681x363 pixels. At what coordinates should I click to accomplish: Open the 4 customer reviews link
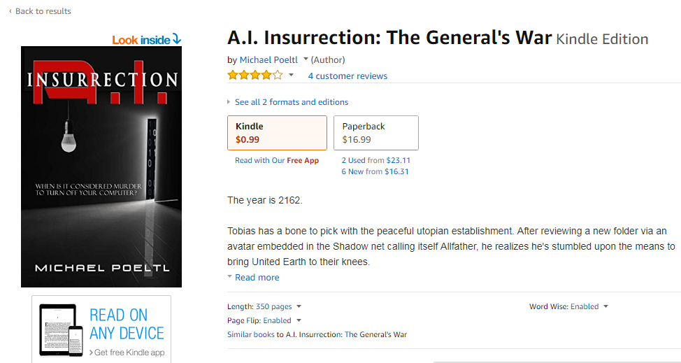click(347, 76)
